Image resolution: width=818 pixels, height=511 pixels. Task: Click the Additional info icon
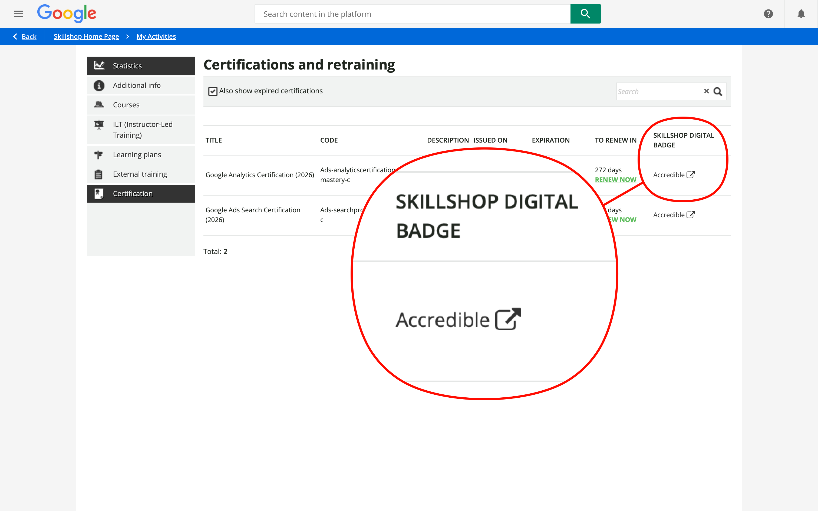[x=99, y=85]
